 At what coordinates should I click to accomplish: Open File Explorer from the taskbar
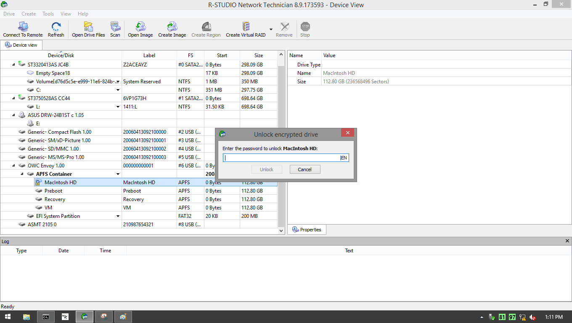(26, 317)
